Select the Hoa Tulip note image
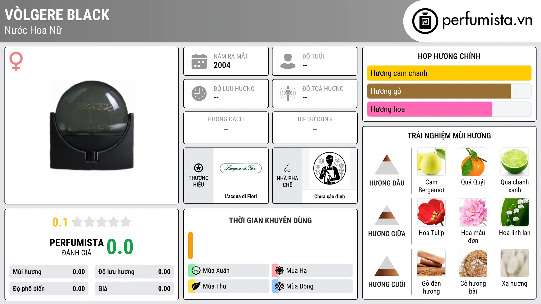Image resolution: width=541 pixels, height=304 pixels. tap(431, 212)
